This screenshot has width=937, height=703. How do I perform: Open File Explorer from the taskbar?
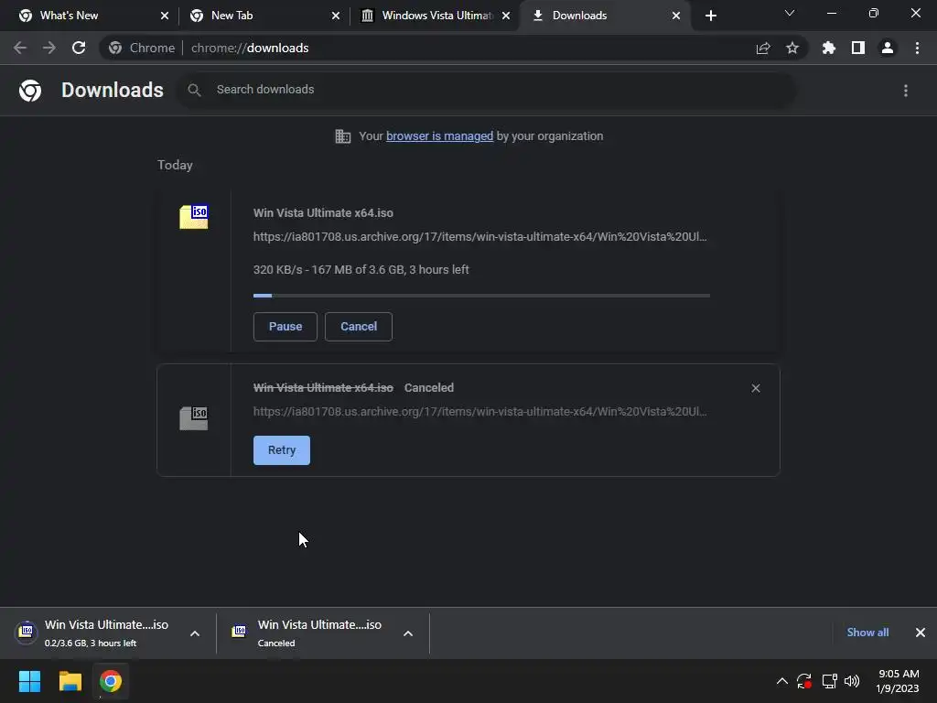coord(70,681)
